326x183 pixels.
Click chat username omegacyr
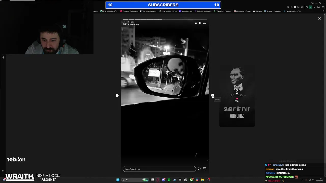278,165
